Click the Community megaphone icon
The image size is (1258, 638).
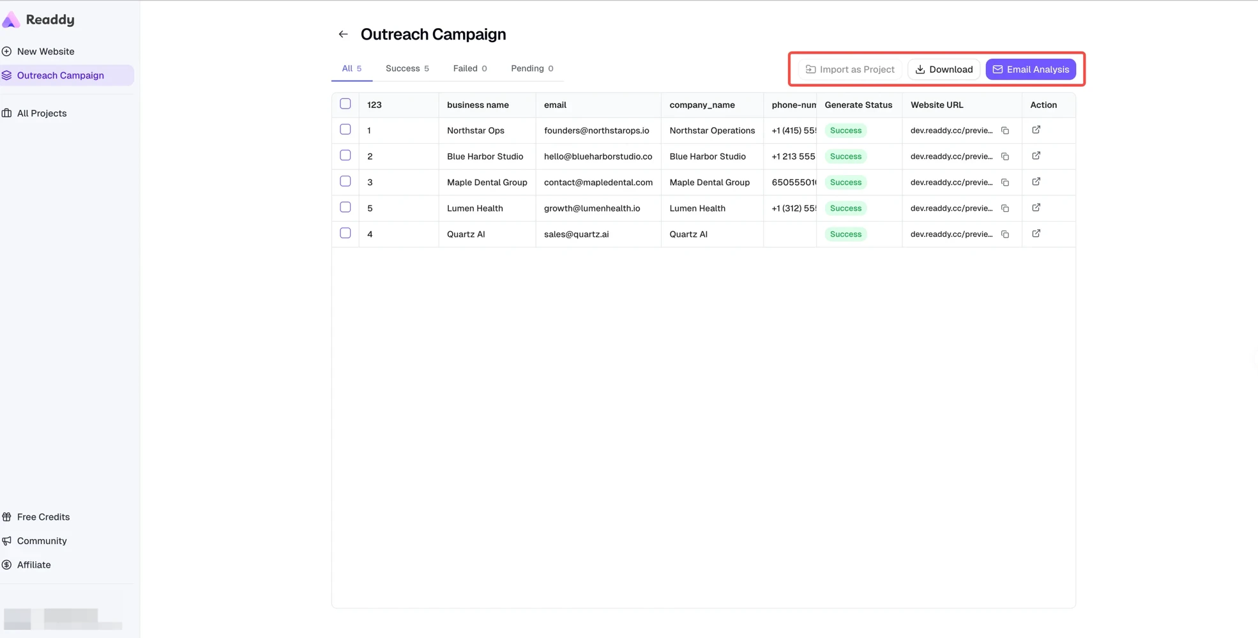point(7,541)
